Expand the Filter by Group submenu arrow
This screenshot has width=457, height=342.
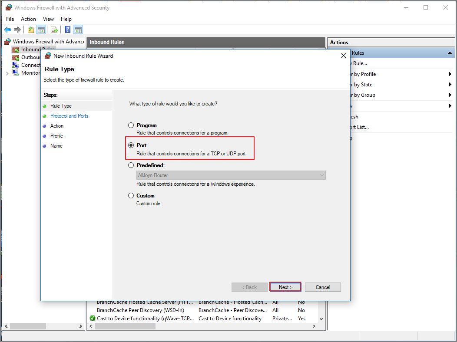pos(450,95)
